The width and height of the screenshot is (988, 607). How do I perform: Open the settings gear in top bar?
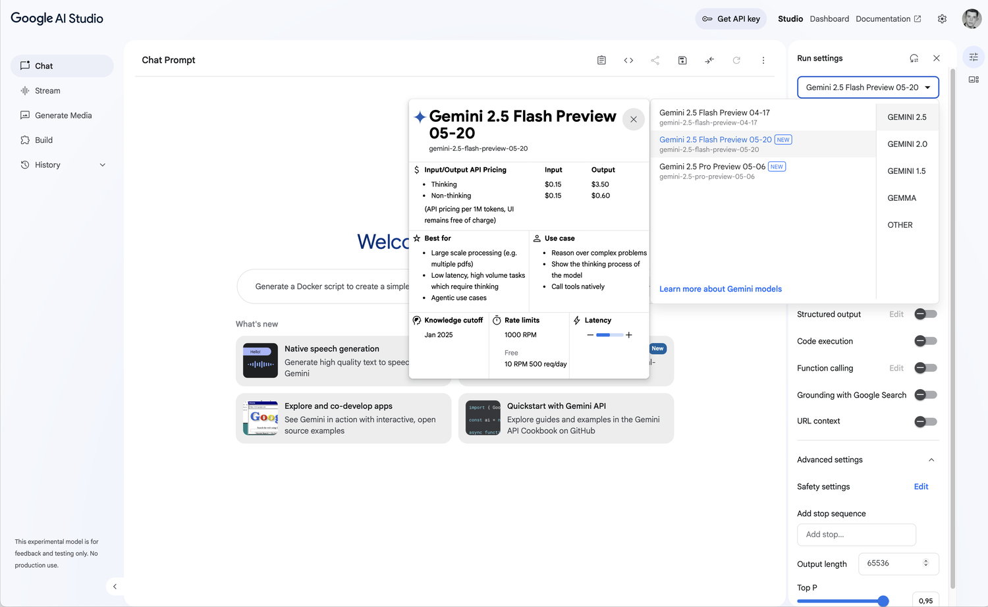(942, 18)
